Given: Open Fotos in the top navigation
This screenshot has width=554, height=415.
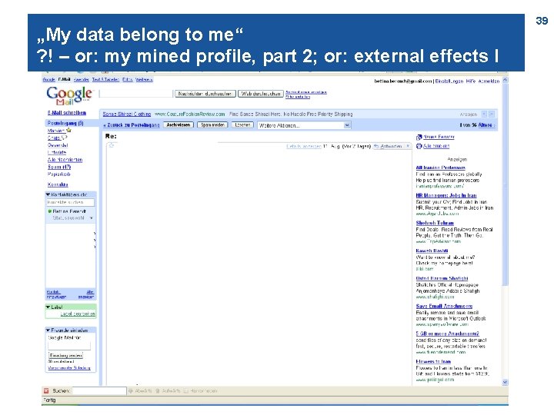Looking at the screenshot, I should click(128, 80).
